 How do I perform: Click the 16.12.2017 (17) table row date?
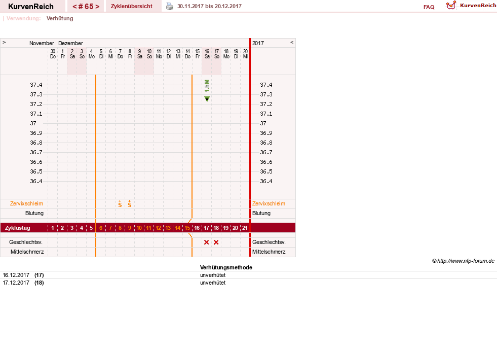click(x=23, y=275)
